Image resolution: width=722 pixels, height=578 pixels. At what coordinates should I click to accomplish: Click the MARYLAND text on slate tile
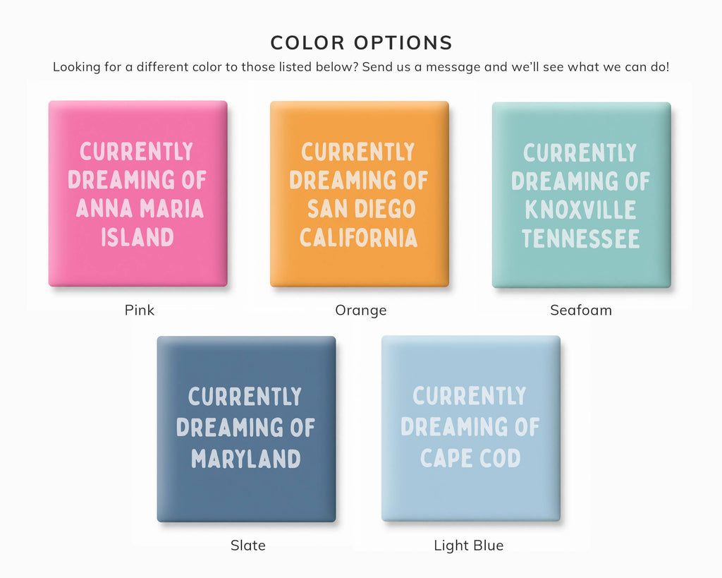coord(246,459)
